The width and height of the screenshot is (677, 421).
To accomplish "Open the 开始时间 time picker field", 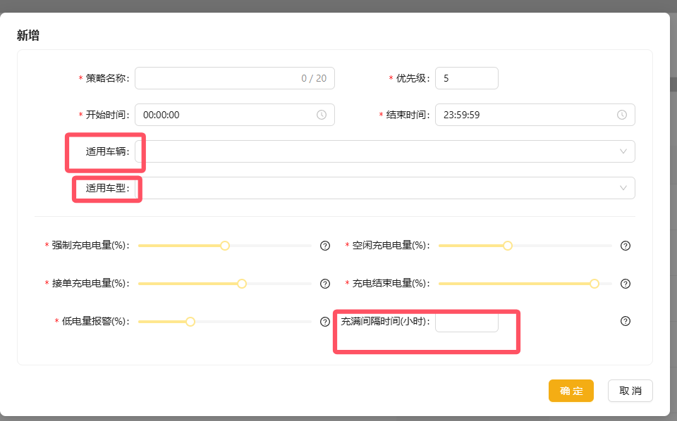I will click(x=234, y=115).
